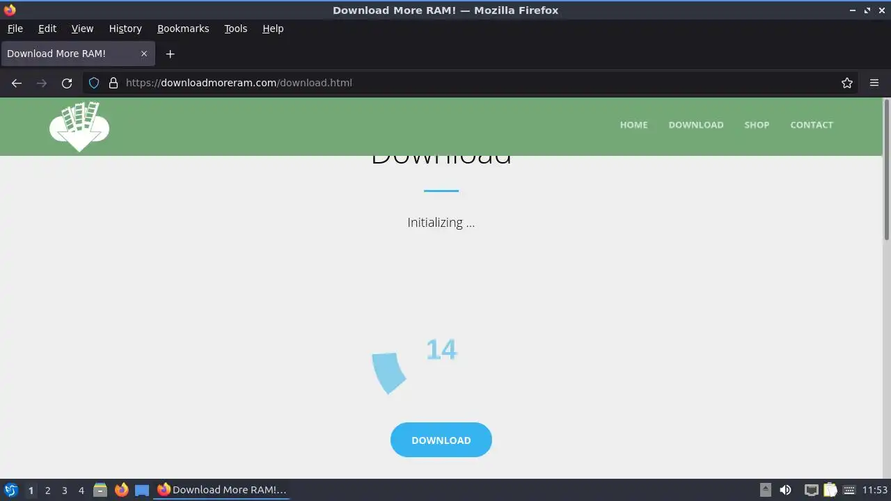This screenshot has height=501, width=891.
Task: Bookmark this page with the star icon
Action: 847,83
